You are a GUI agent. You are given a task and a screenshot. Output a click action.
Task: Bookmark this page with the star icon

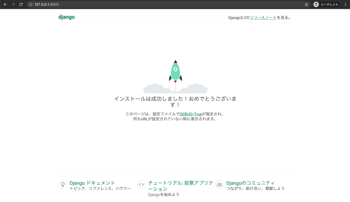click(306, 4)
